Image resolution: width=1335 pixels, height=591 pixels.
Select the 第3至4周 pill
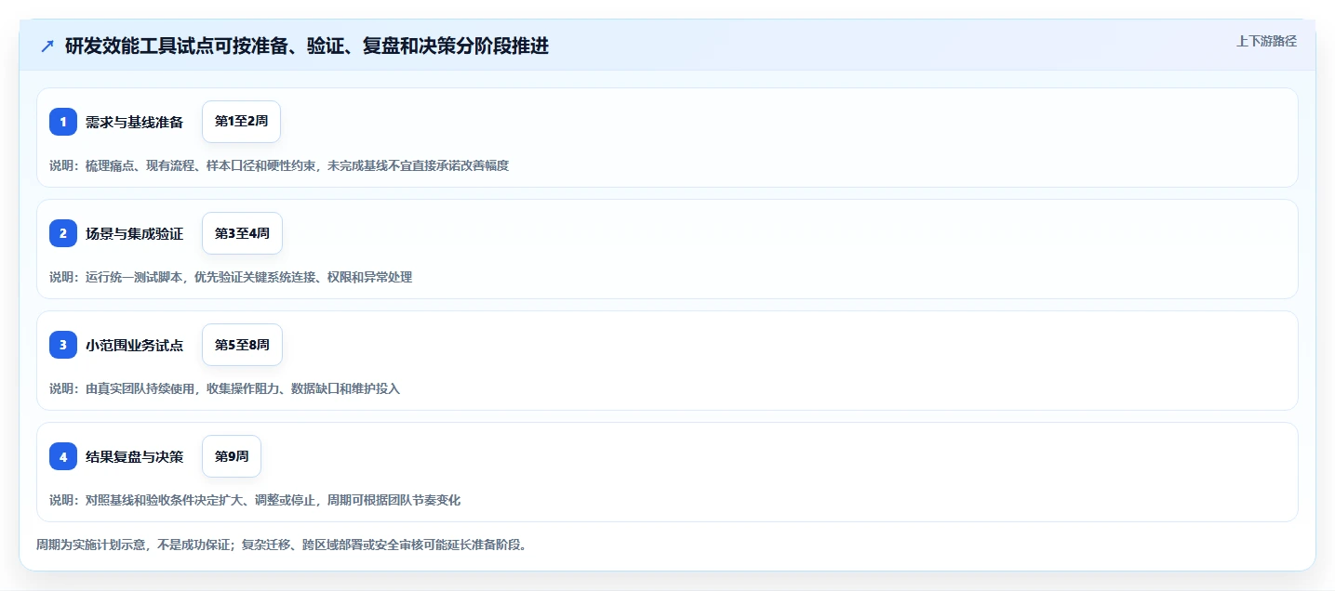tap(242, 233)
